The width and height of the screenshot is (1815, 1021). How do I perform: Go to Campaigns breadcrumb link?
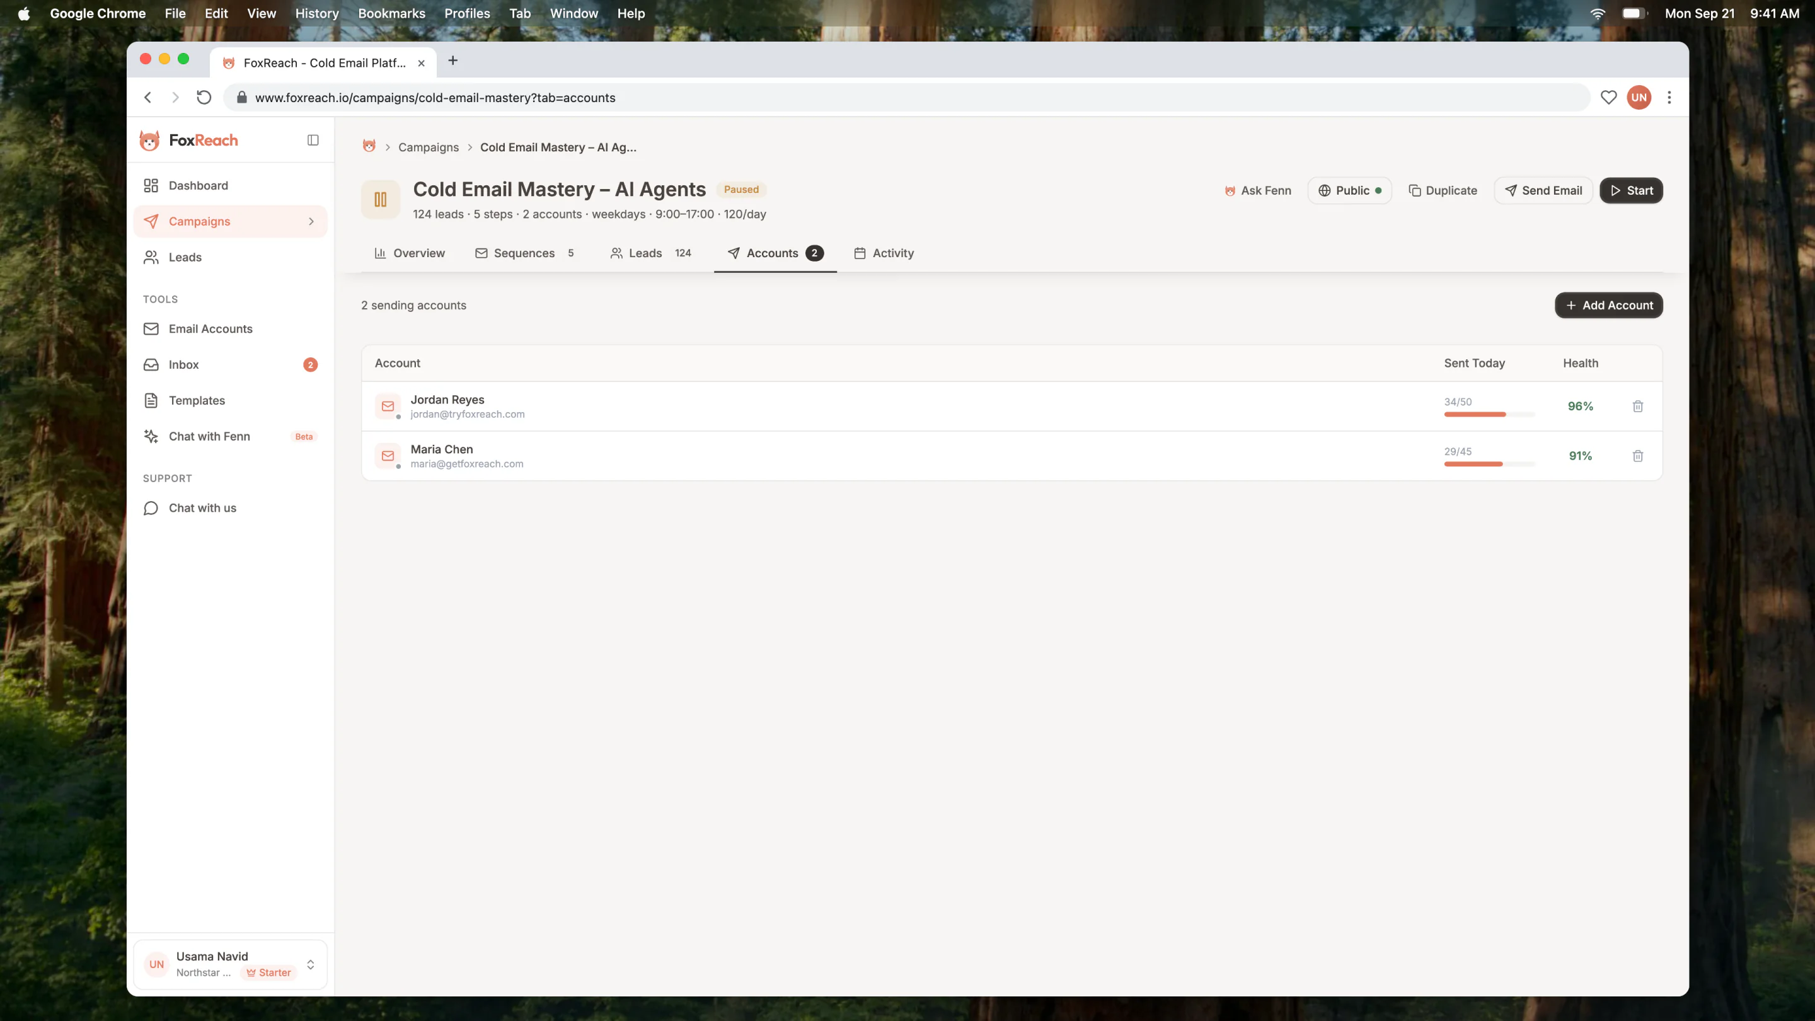coord(429,147)
